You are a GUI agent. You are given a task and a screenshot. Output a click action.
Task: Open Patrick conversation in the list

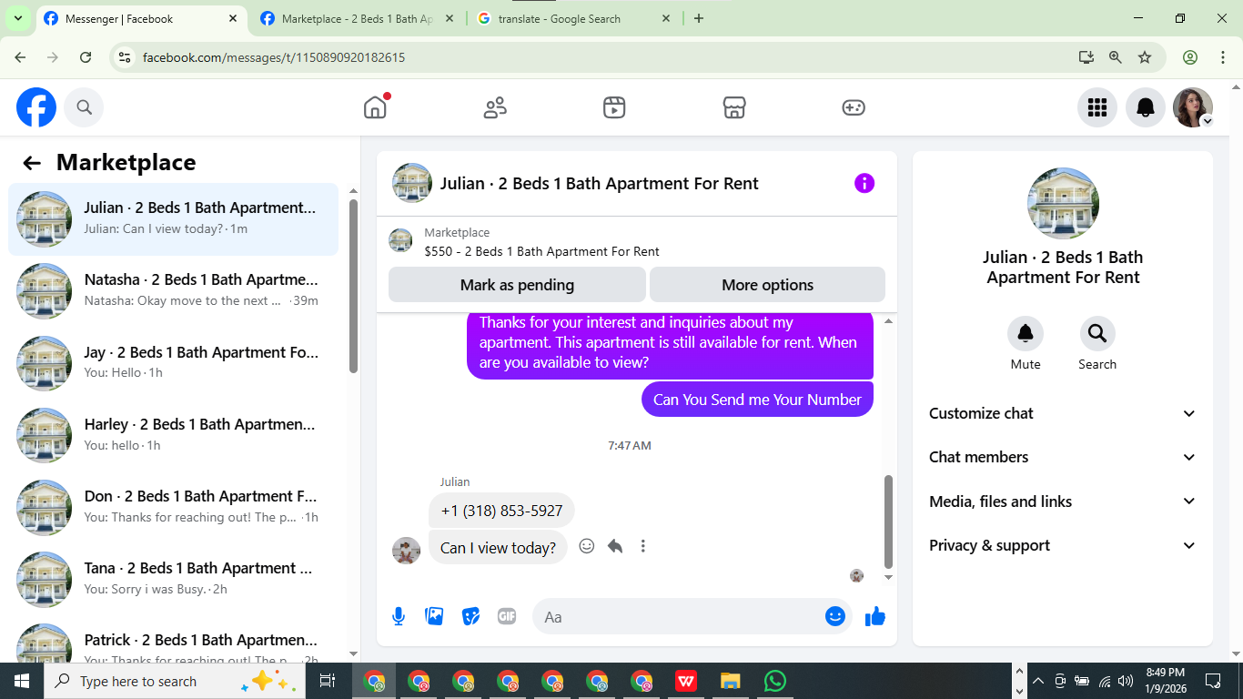point(173,641)
